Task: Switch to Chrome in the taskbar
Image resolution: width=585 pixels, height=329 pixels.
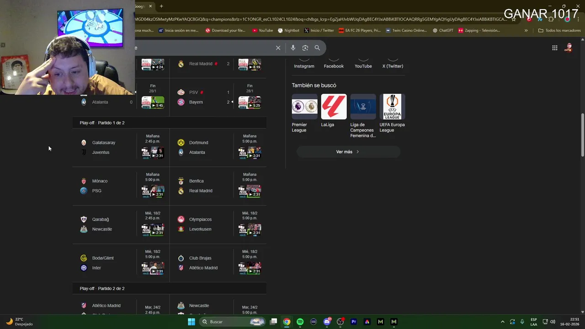Action: coord(287,322)
